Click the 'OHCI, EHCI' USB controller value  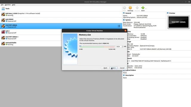pyautogui.click(x=138, y=66)
